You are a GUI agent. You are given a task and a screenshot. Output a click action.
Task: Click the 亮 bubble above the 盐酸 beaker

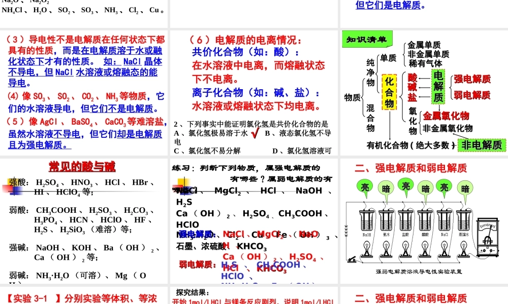(405, 186)
